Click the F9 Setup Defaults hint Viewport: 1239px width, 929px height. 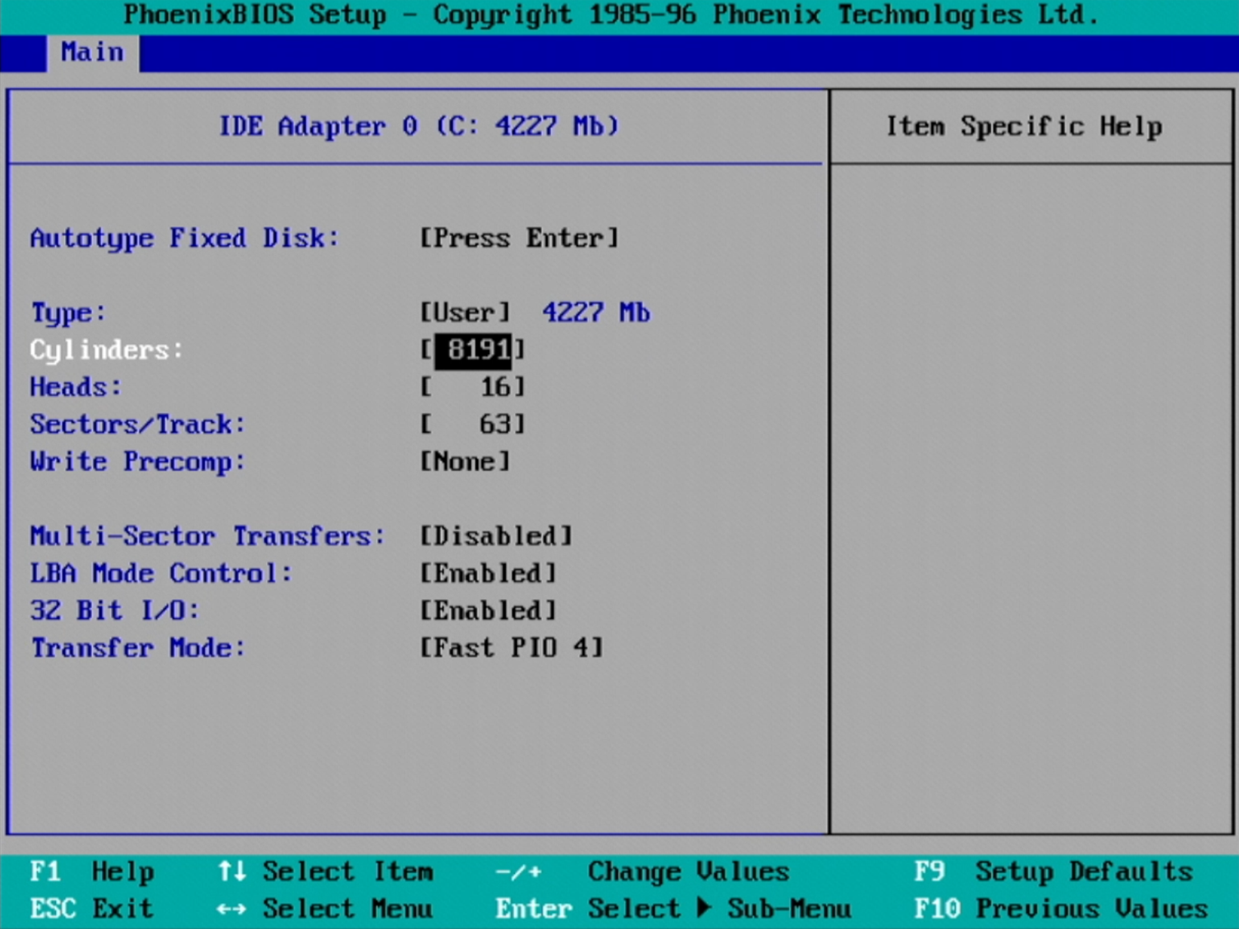point(1053,872)
